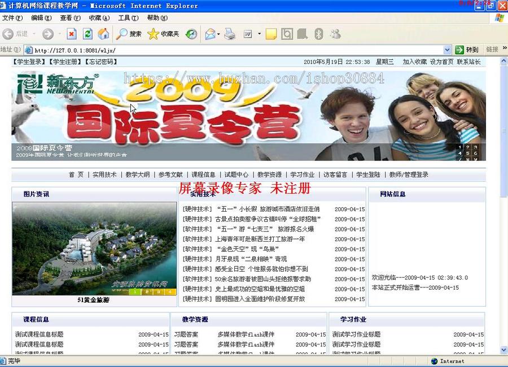Image resolution: width=508 pixels, height=367 pixels.
Task: Open the 工具 menu
Action: coord(128,18)
